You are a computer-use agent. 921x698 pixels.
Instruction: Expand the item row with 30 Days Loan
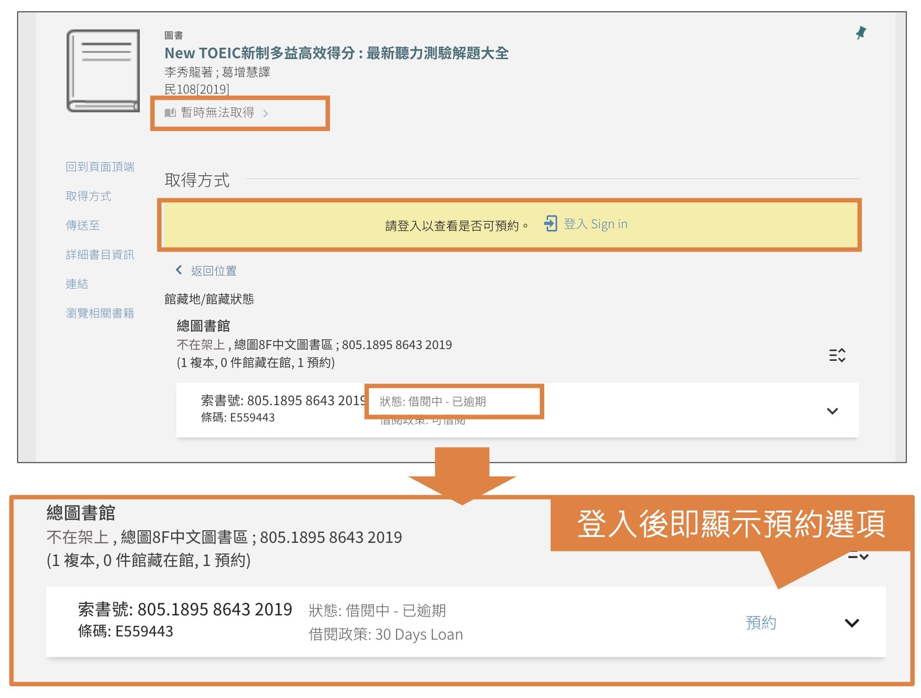852,623
